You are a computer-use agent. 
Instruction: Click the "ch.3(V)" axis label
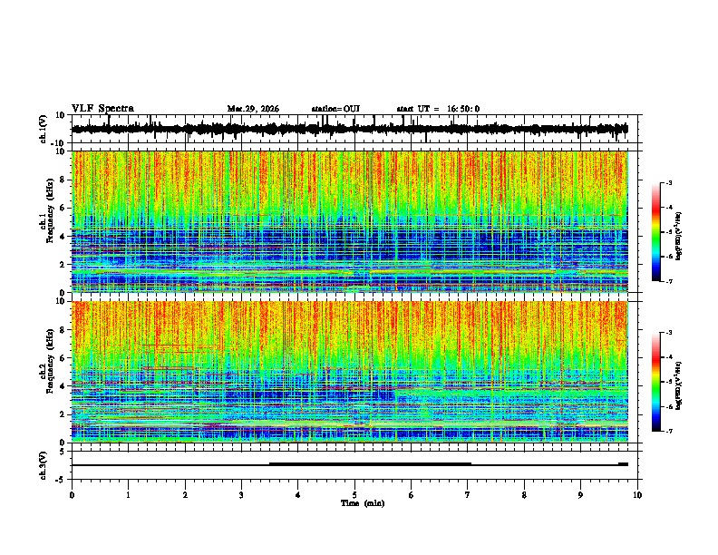click(44, 465)
